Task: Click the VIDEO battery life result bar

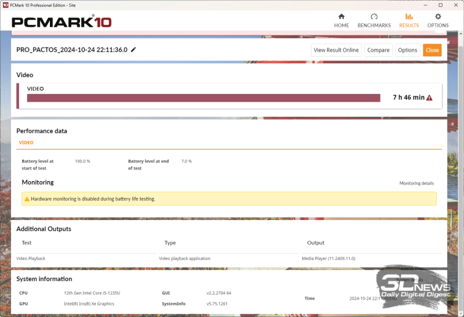Action: click(x=204, y=98)
